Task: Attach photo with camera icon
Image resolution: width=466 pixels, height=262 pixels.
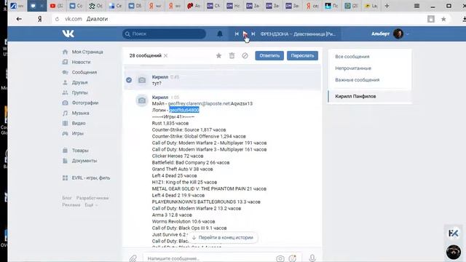Action: [x=280, y=258]
